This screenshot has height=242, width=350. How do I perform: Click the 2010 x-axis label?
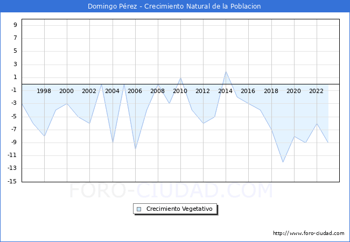[x=180, y=91]
